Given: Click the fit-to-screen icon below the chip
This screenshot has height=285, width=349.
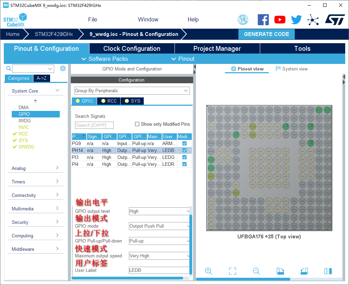Looking at the screenshot, I should (x=233, y=271).
